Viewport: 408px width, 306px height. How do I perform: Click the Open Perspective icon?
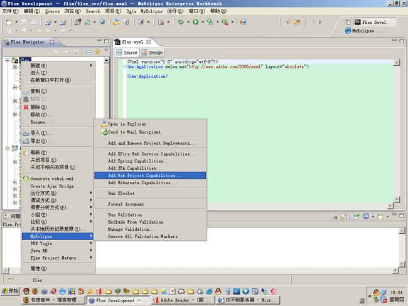pos(348,22)
